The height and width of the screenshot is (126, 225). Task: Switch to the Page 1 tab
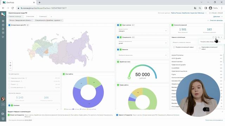[x=43, y=16]
